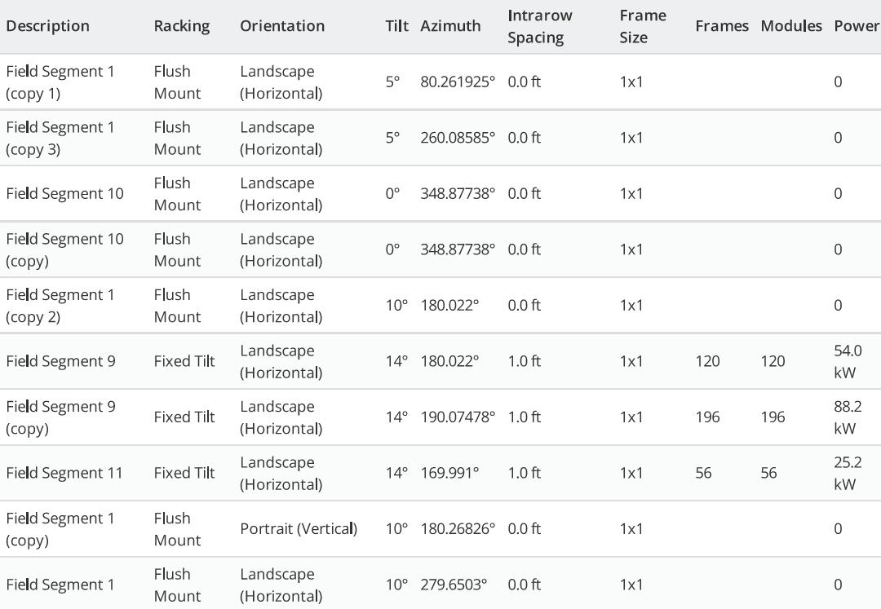The image size is (881, 609).
Task: Click the 88.2 kW power value
Action: (x=847, y=417)
